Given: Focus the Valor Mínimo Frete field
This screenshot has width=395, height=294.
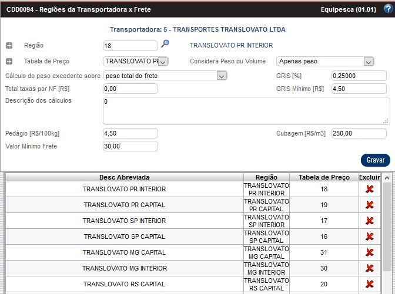Looking at the screenshot, I should click(x=130, y=146).
